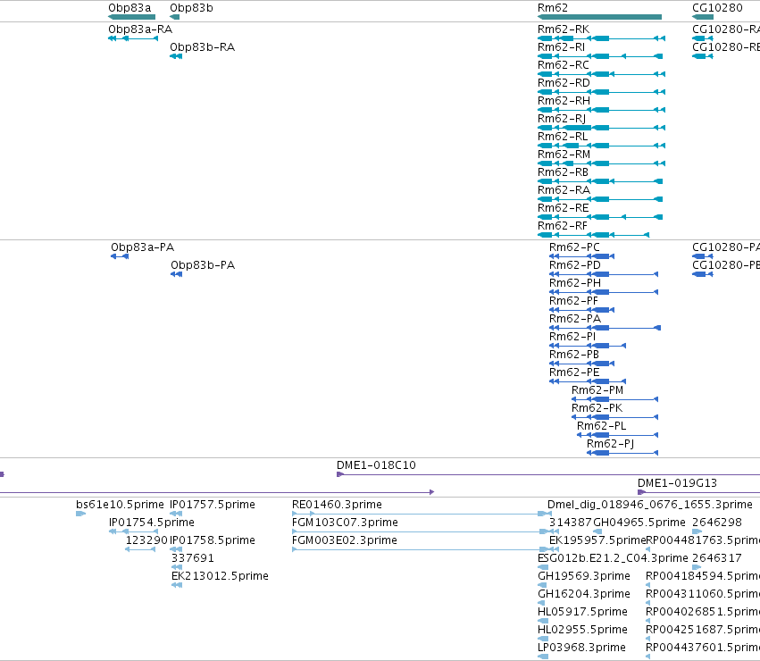Image resolution: width=760 pixels, height=661 pixels.
Task: Select protein Rm62-PK
Action: pos(597,409)
